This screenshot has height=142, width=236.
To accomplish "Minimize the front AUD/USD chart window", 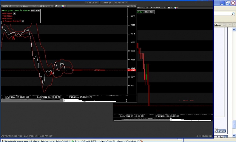I will 128,6.
